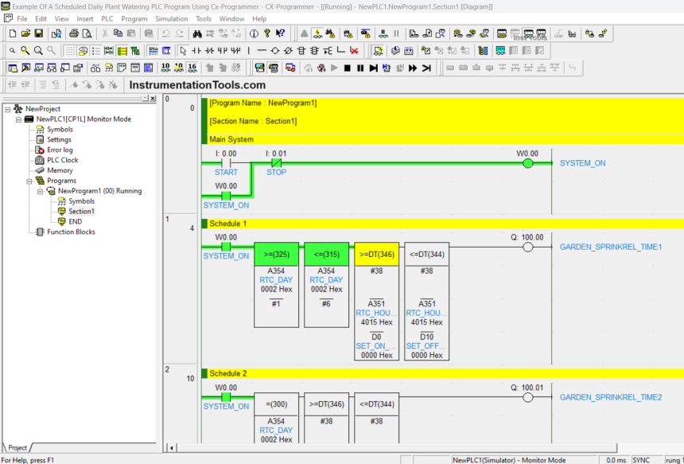Screen dimensions: 684x464
Task: Toggle the Watch window button
Action: pos(39,68)
